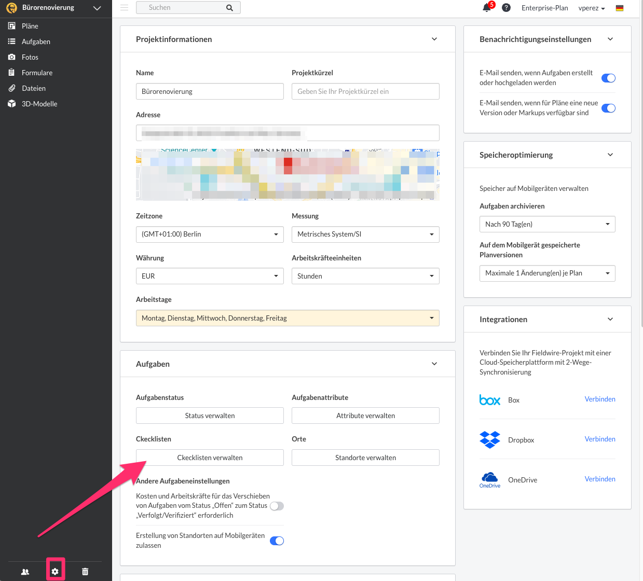Toggle email for new plan versions
643x581 pixels.
pyautogui.click(x=608, y=108)
